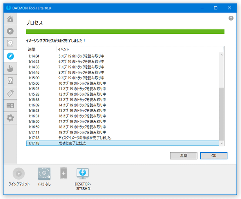Minimize the DAEMON Tools Lite window
Viewport: 241px width, 199px height.
point(202,8)
